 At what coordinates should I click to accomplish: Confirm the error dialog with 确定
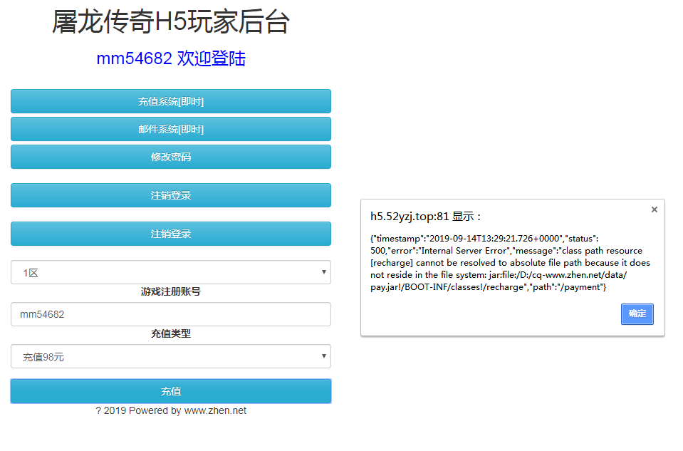point(637,313)
